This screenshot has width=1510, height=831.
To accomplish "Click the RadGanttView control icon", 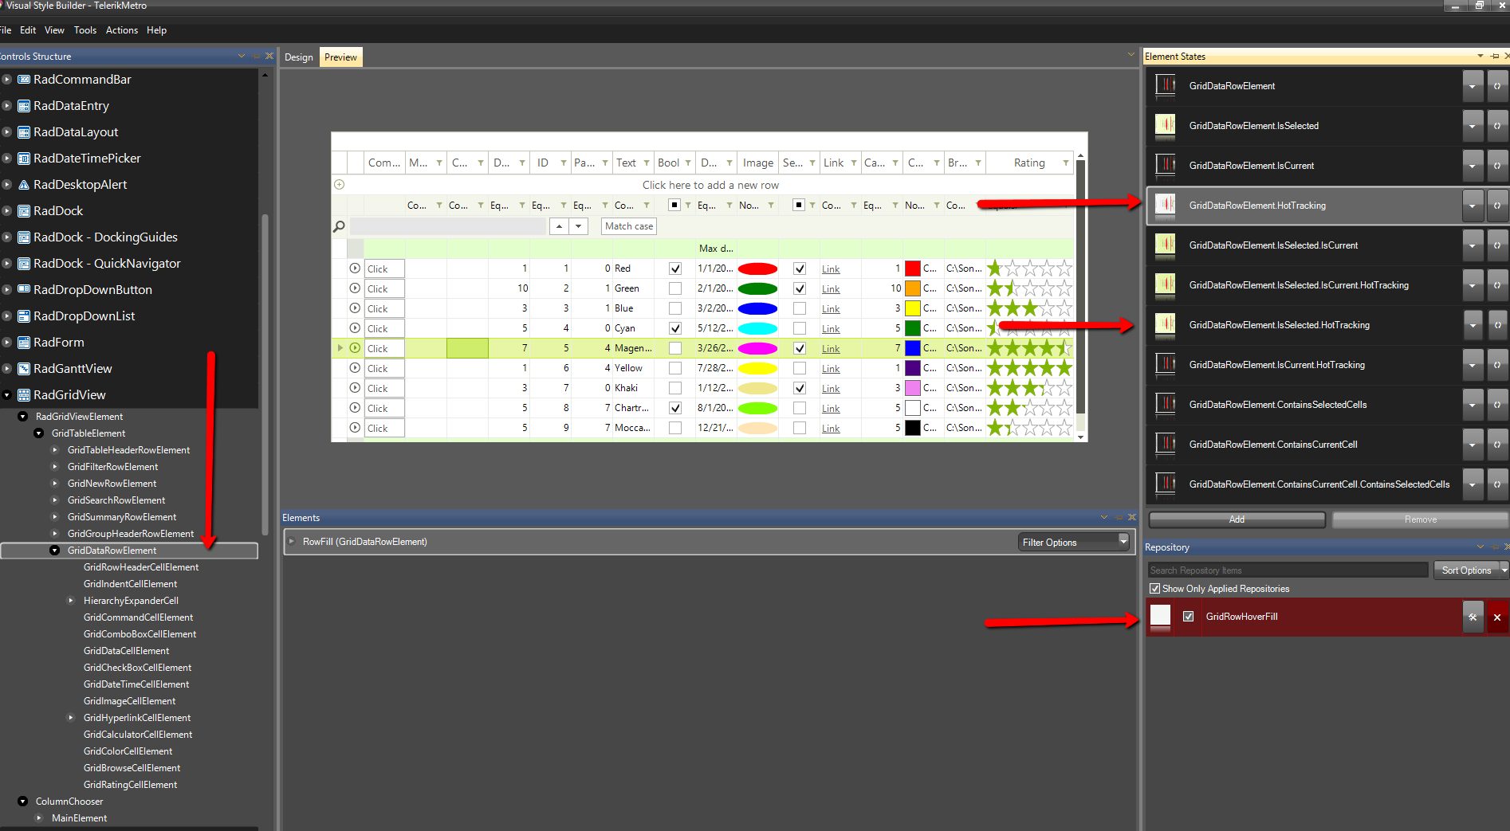I will click(24, 369).
